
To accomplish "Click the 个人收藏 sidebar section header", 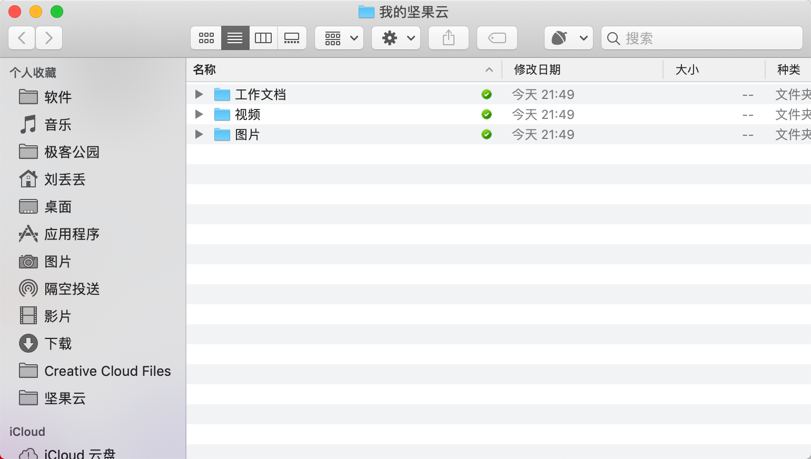I will coord(33,73).
